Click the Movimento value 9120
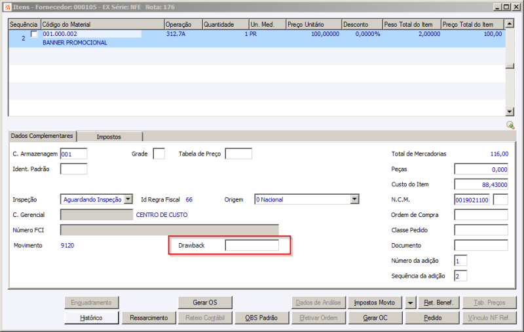Image resolution: width=524 pixels, height=332 pixels. click(67, 245)
